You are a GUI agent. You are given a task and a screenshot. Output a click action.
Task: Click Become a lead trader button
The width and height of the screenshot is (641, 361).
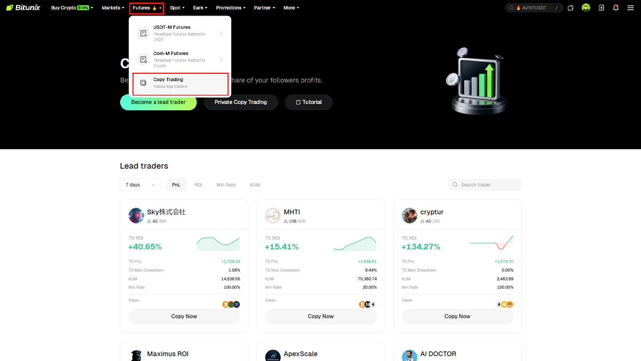158,102
